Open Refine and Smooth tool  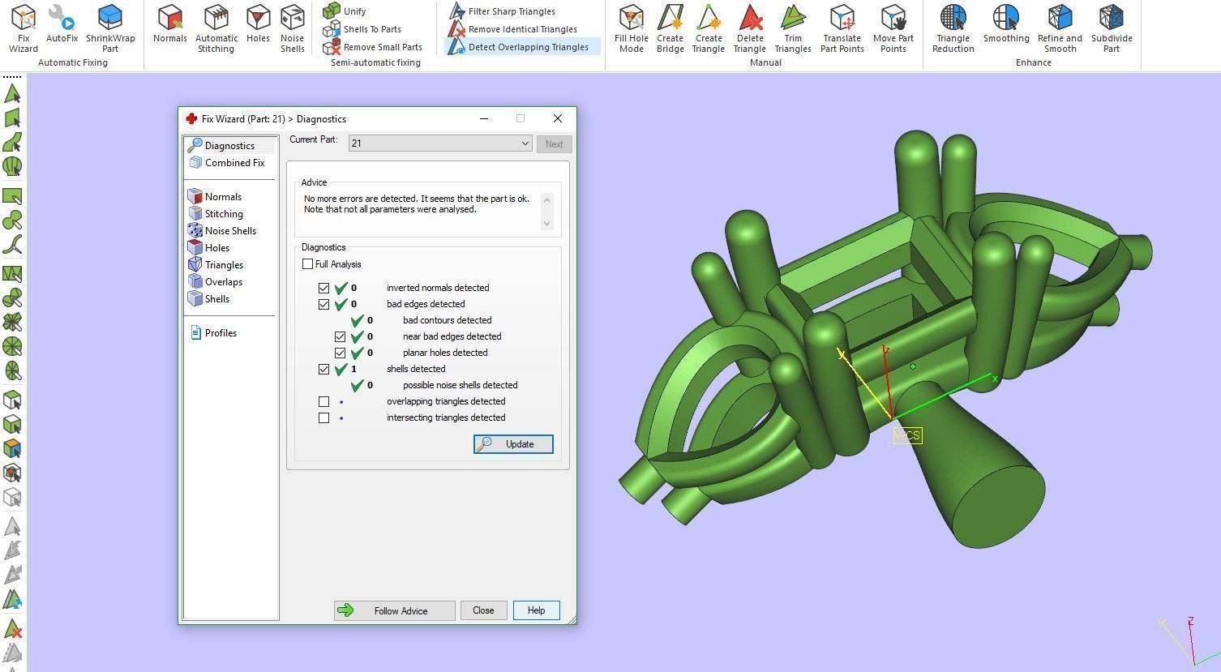pyautogui.click(x=1060, y=28)
